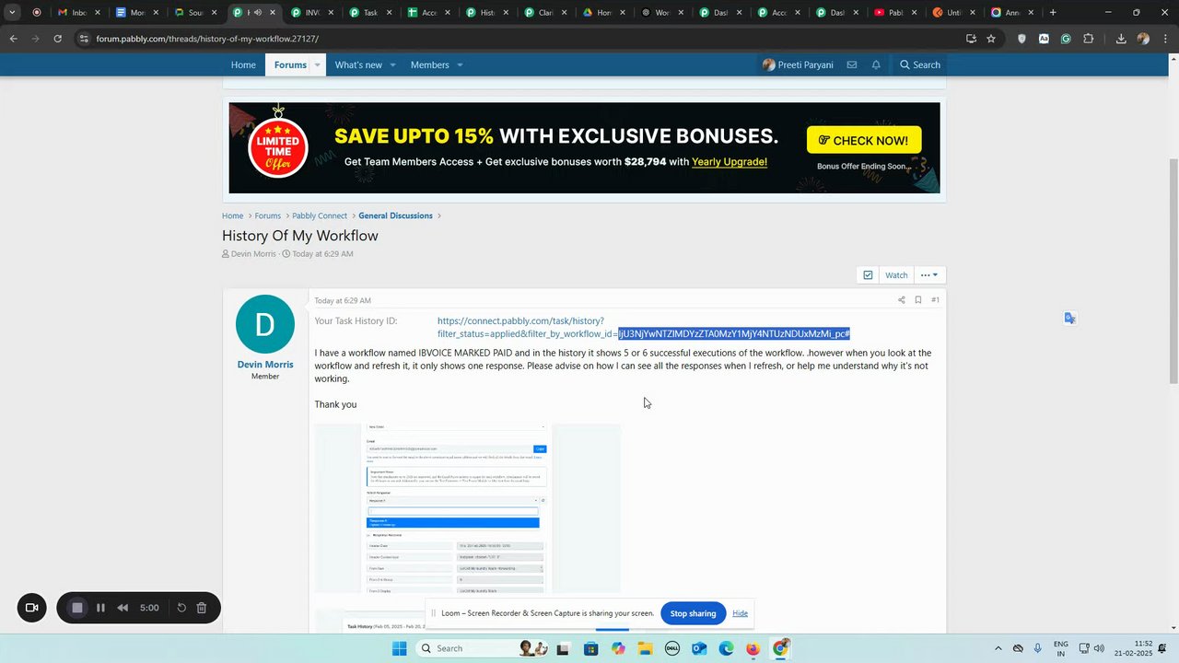
Task: Bookmark post #1
Action: [x=918, y=300]
